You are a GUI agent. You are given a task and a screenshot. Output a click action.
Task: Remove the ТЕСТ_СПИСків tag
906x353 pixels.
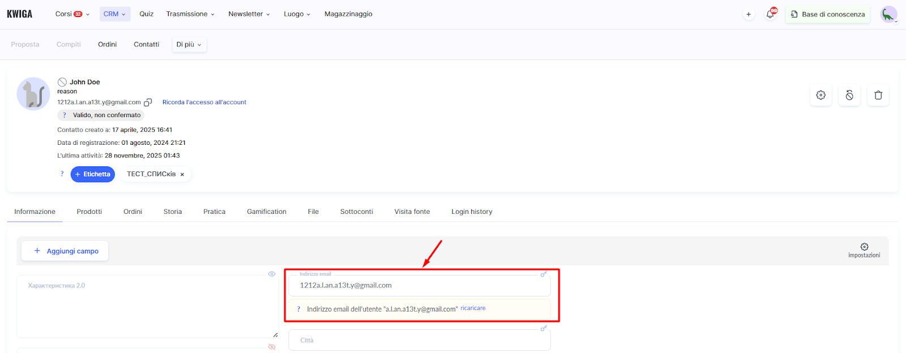click(182, 175)
